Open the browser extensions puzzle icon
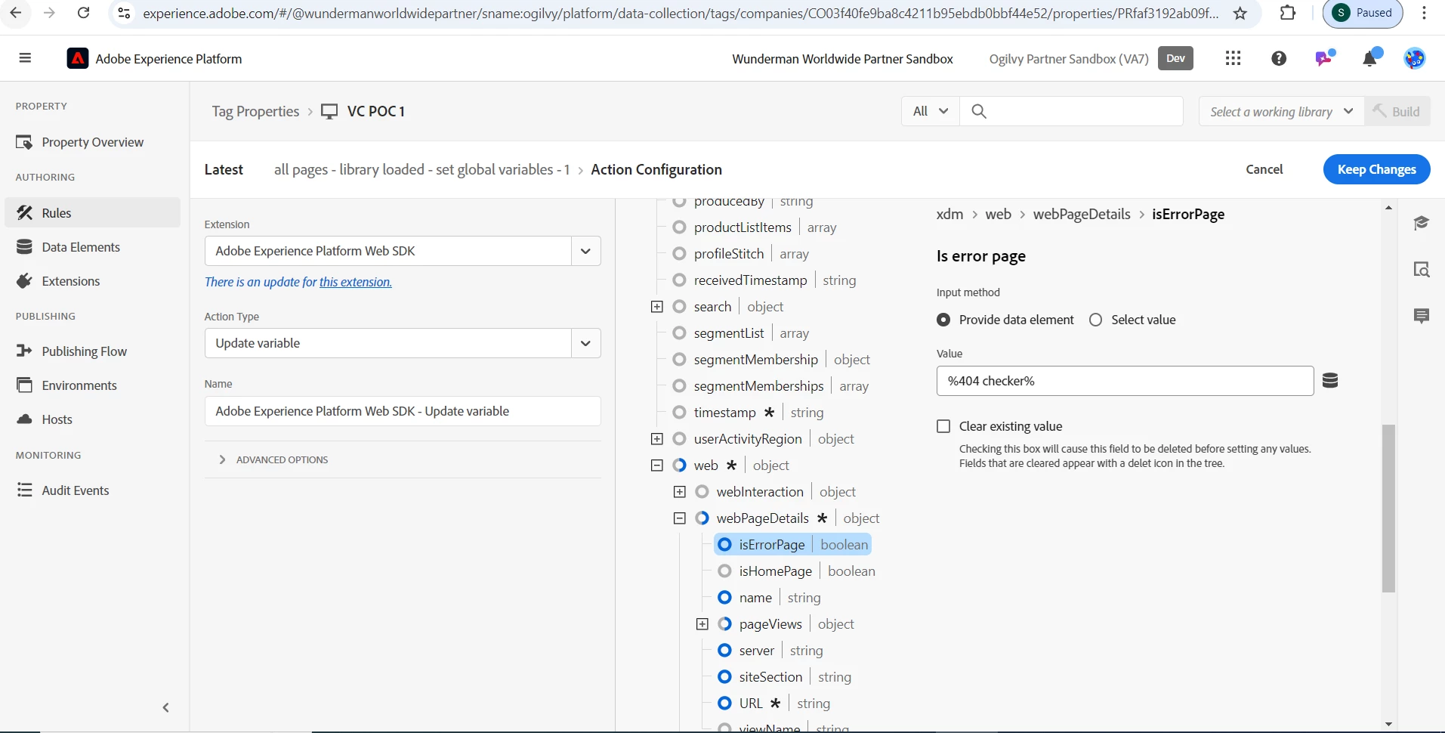The height and width of the screenshot is (733, 1445). click(1287, 13)
